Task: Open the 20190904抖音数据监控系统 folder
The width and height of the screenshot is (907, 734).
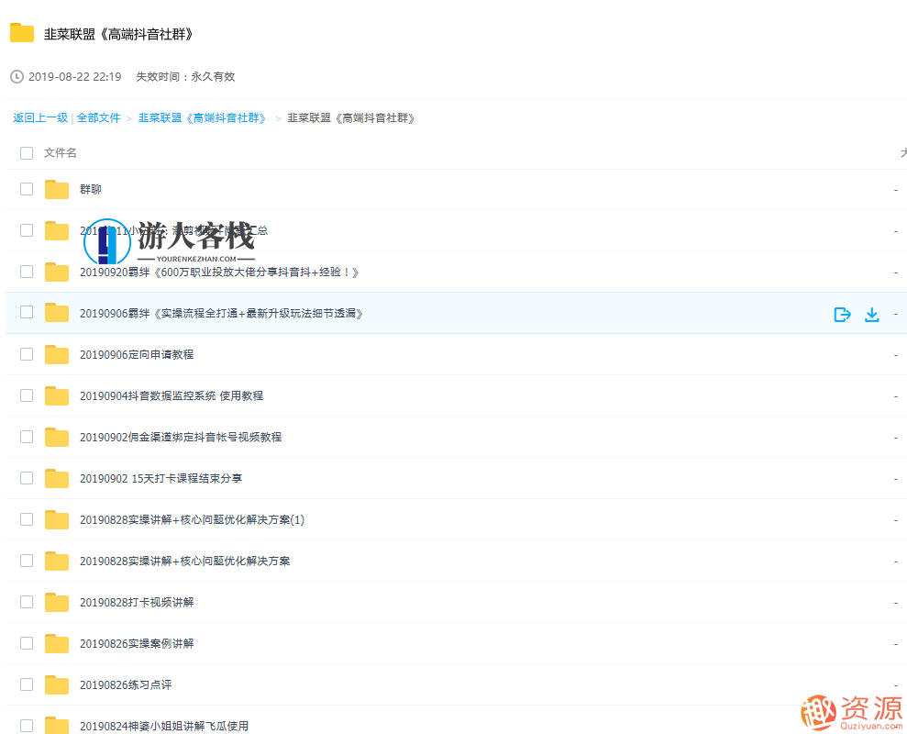Action: point(172,395)
